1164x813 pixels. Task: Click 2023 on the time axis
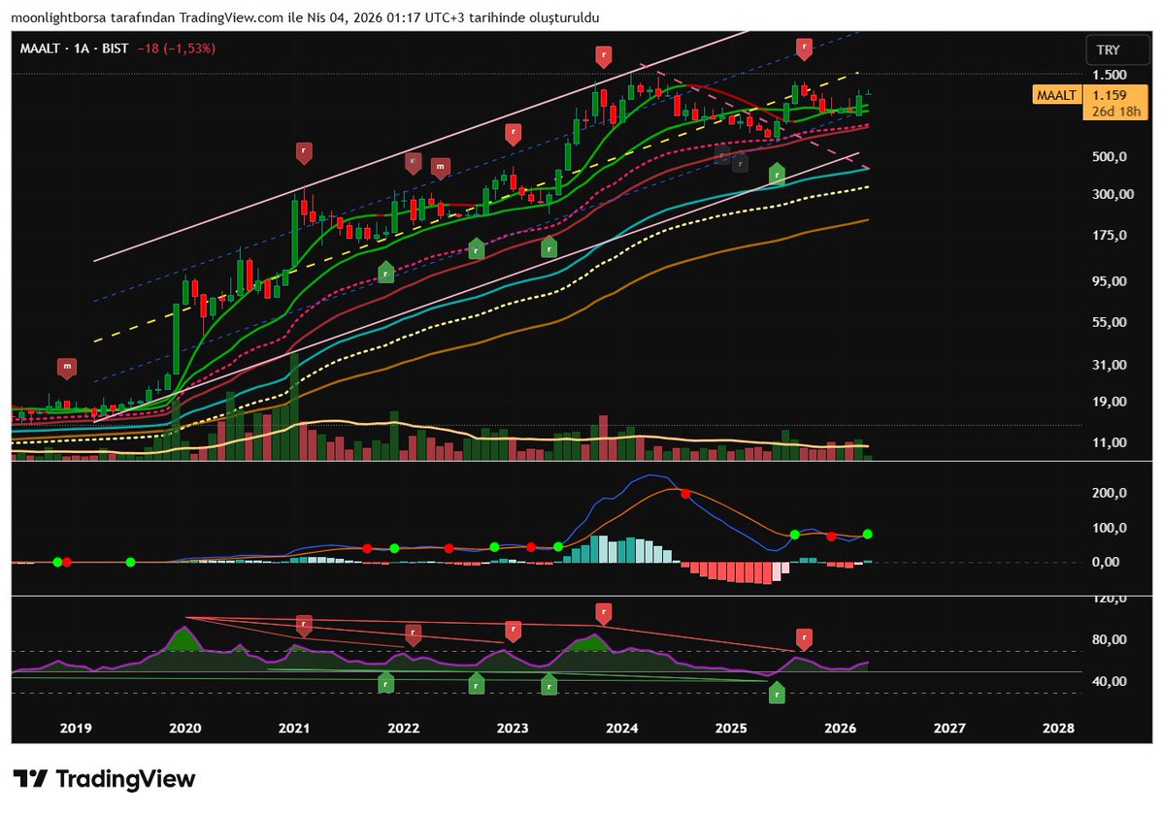pos(513,729)
